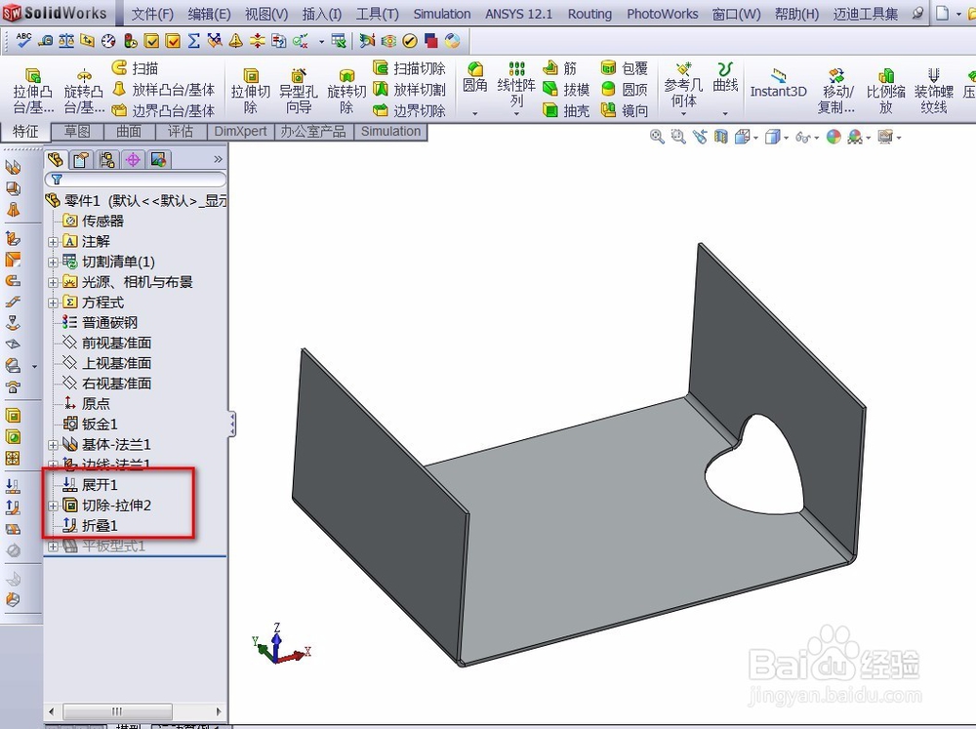Select the 折叠1 fold feature

pos(100,526)
